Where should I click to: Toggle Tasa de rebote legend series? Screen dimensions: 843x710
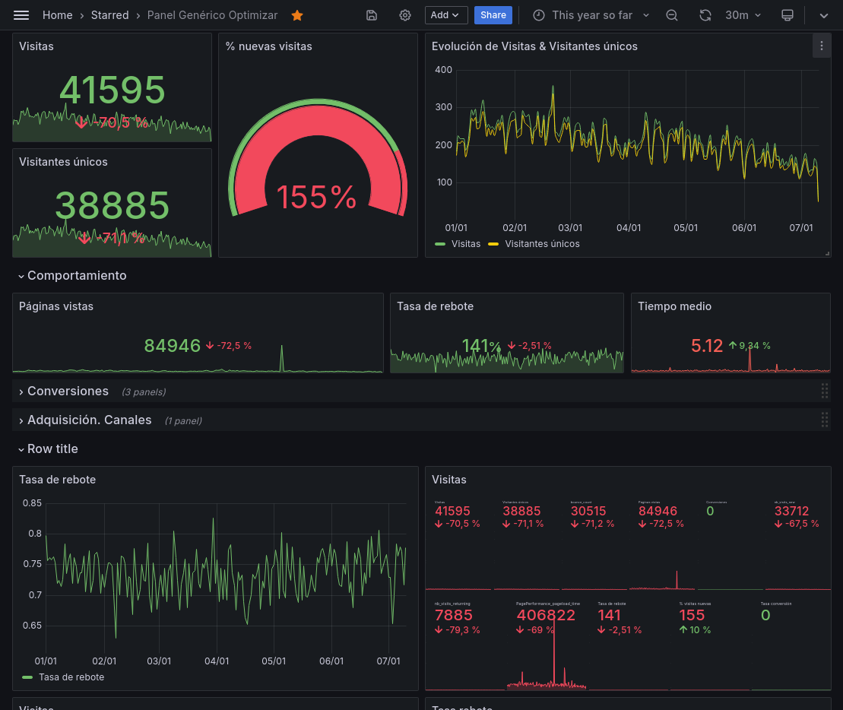coord(71,677)
